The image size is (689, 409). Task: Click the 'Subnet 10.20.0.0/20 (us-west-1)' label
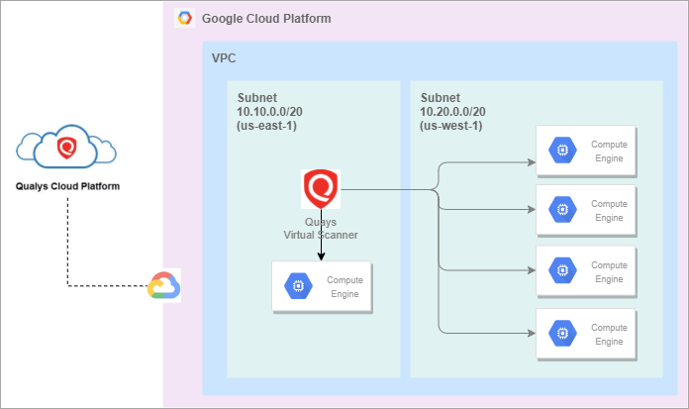452,112
